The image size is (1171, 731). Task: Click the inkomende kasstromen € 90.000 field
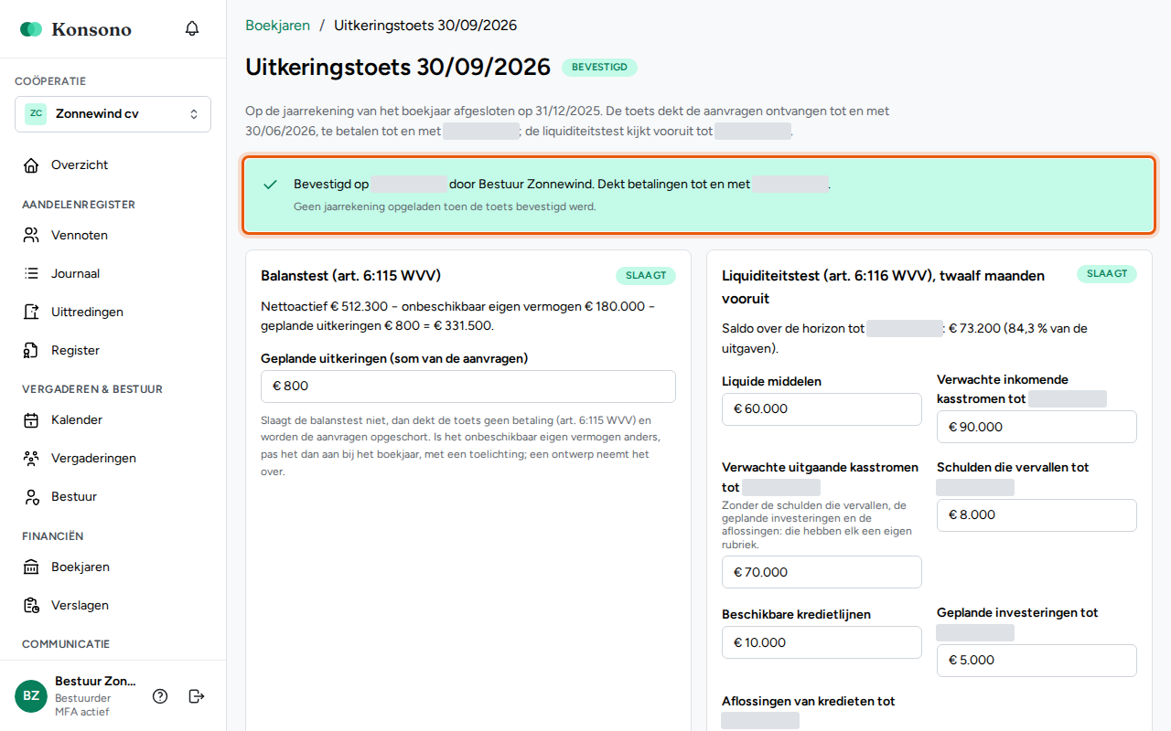pos(1037,427)
